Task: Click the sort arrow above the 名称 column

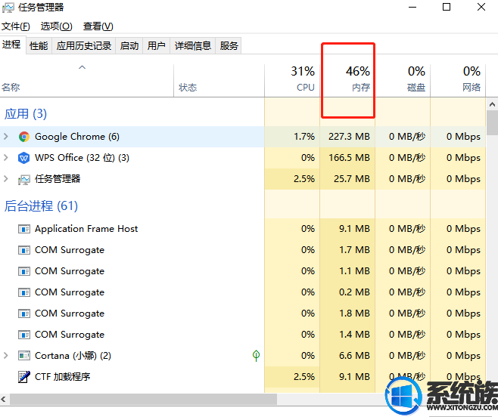Action: (82, 67)
